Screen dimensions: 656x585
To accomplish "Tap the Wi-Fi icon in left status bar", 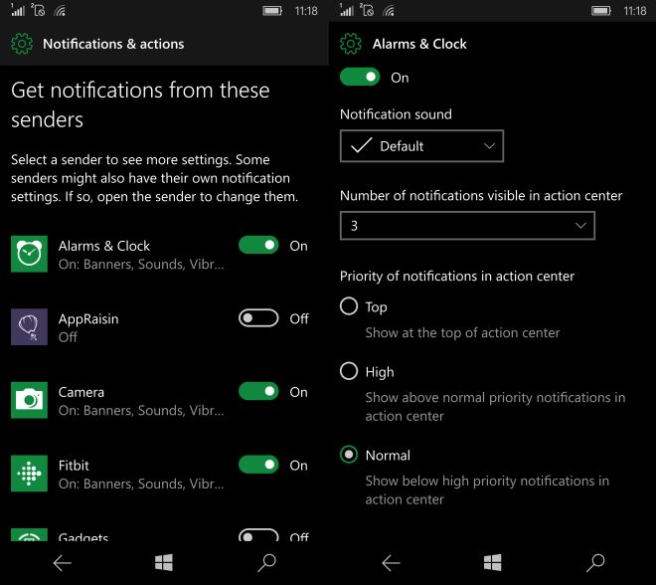I will [x=60, y=11].
